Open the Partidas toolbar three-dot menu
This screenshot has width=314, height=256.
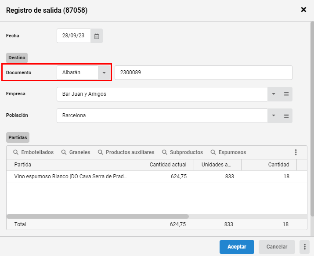click(296, 152)
